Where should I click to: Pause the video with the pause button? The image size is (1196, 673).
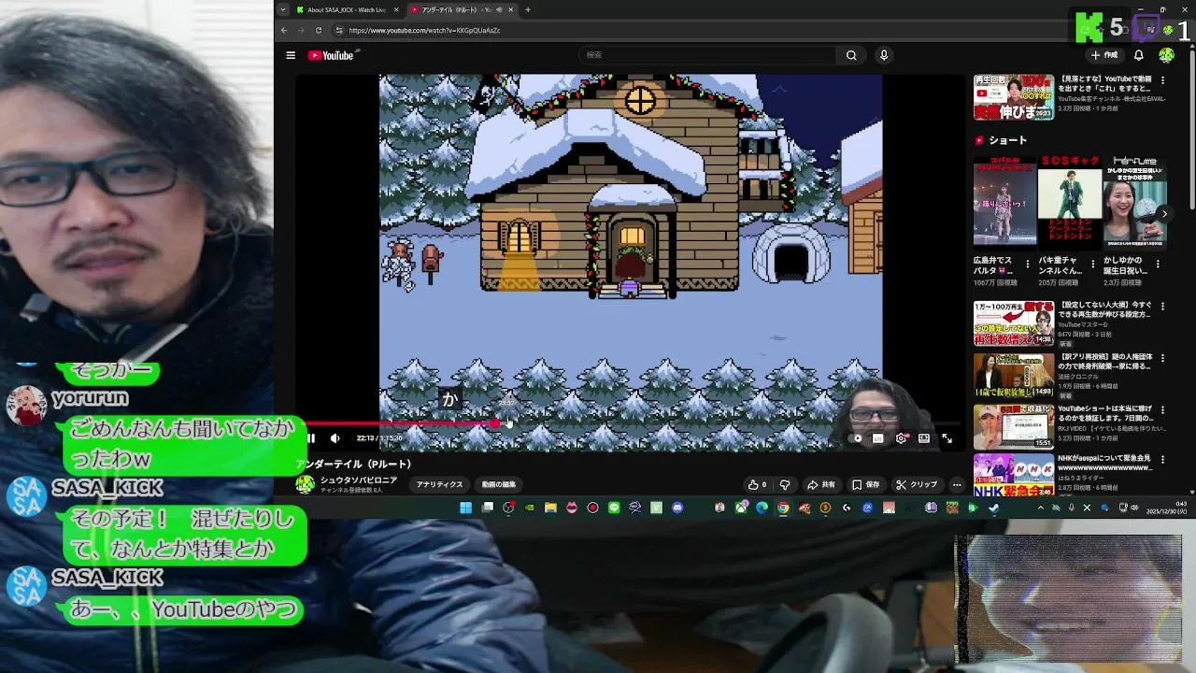click(311, 437)
